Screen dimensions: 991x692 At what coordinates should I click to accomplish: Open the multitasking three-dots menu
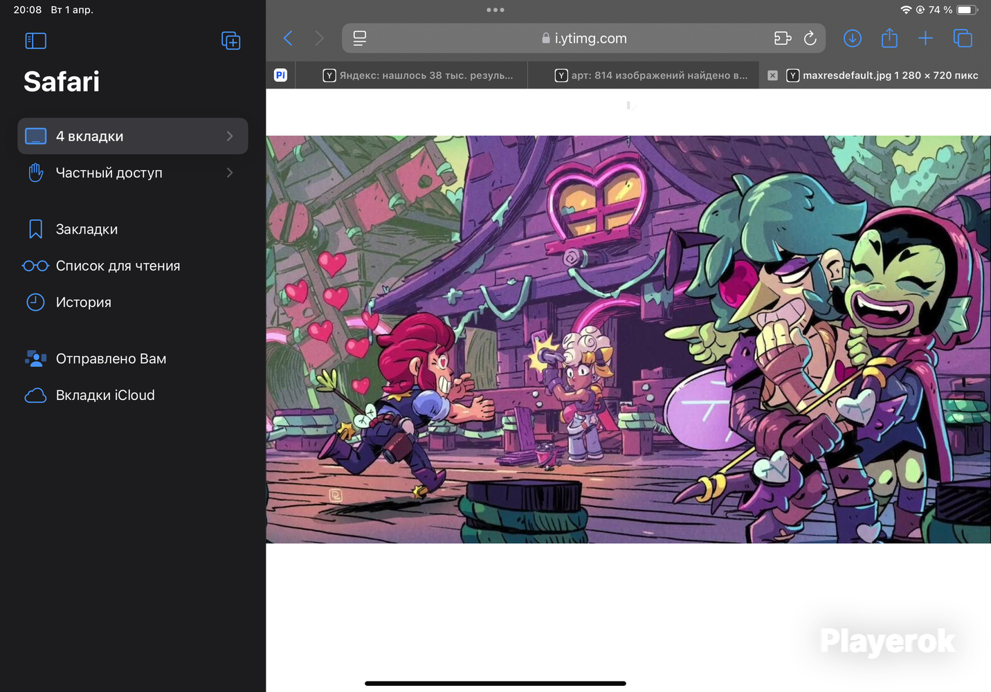click(x=496, y=10)
